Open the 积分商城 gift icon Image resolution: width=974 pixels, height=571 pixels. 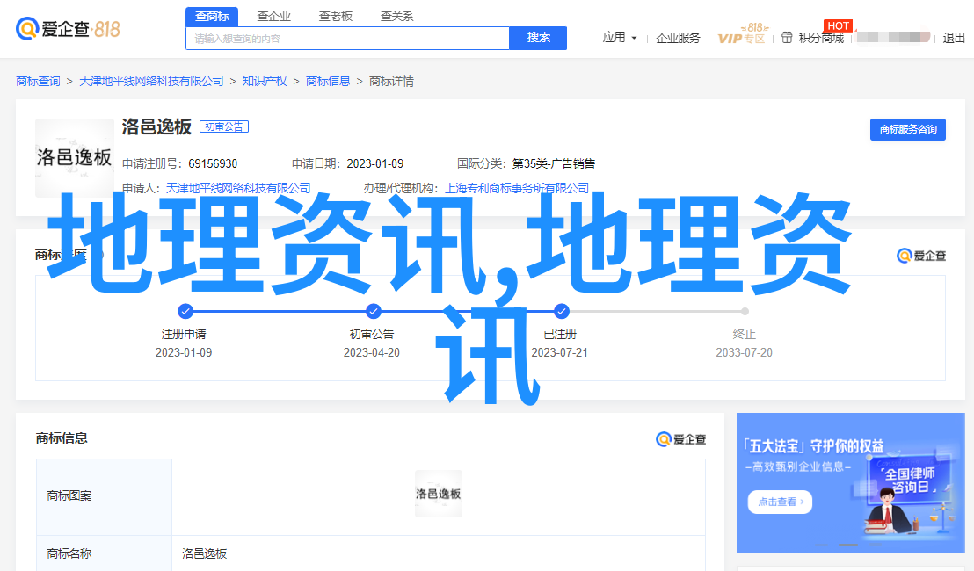[787, 38]
